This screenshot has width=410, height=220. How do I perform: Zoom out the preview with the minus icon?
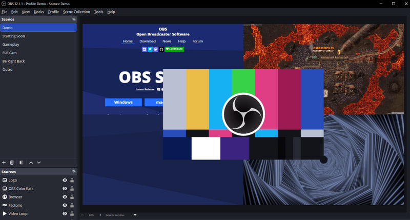click(x=83, y=215)
